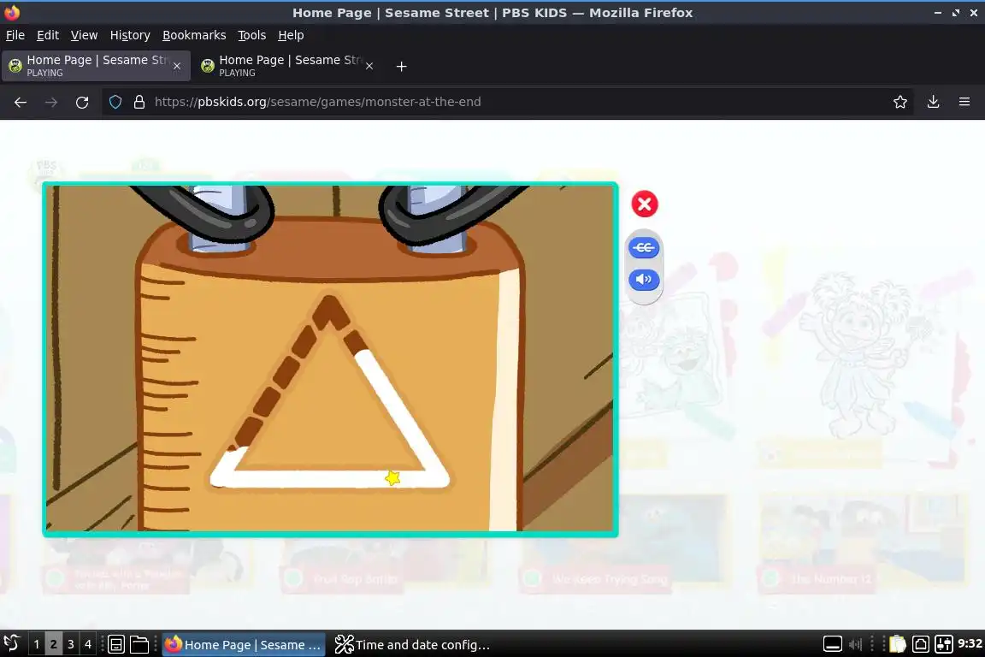
Task: Go forward to the next page
Action: pyautogui.click(x=51, y=102)
